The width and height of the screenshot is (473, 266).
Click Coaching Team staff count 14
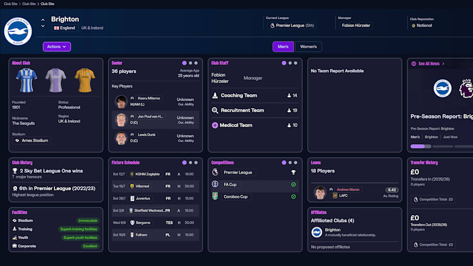point(293,95)
